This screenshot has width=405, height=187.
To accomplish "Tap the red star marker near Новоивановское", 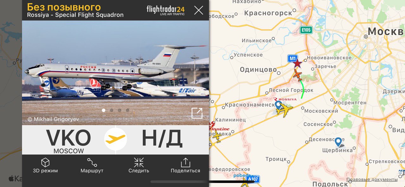I will pyautogui.click(x=297, y=63).
